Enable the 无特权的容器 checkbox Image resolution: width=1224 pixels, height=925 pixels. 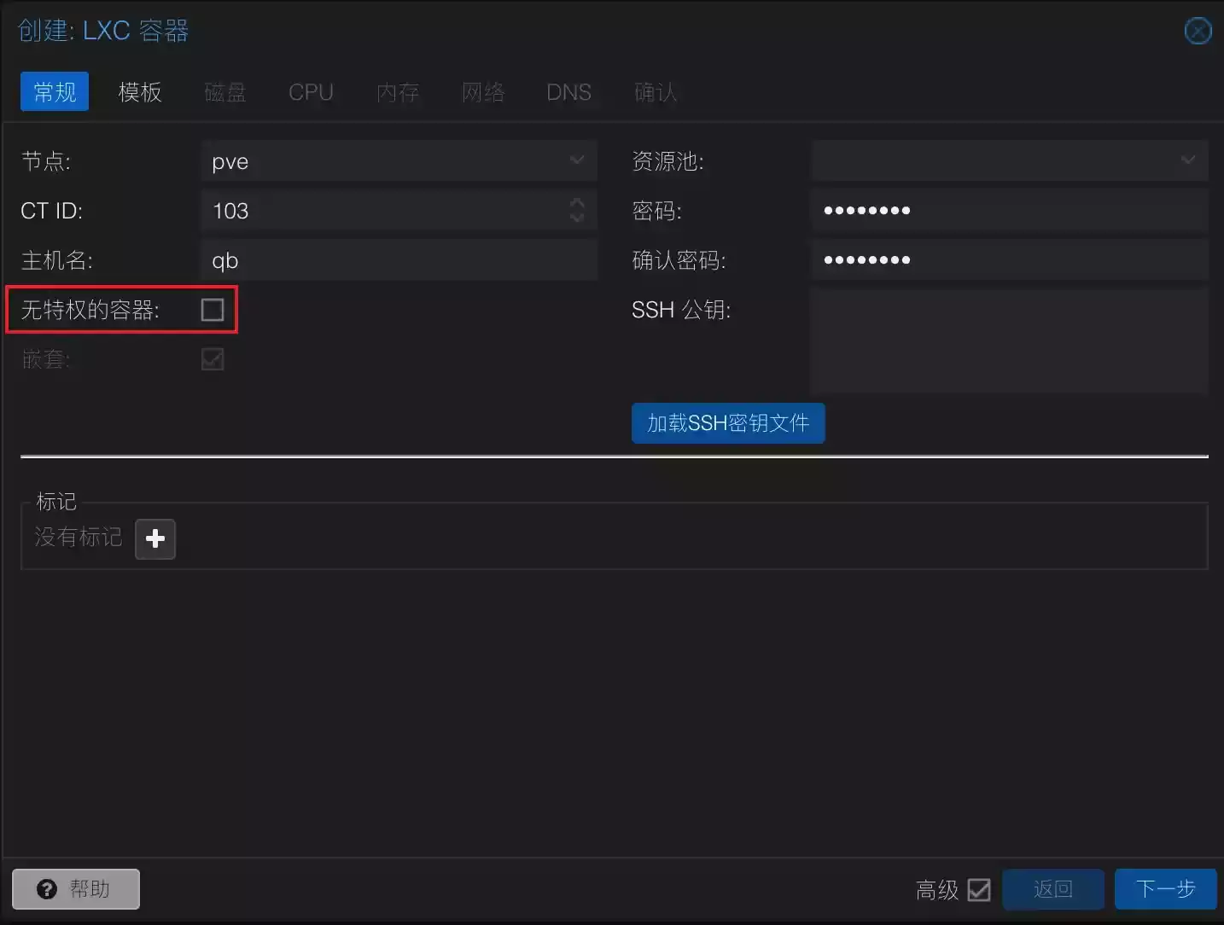[213, 310]
